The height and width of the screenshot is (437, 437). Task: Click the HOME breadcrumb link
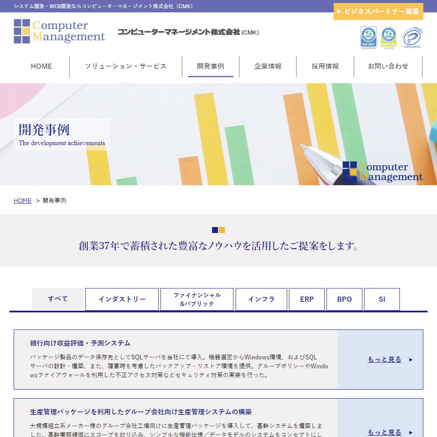pos(22,201)
